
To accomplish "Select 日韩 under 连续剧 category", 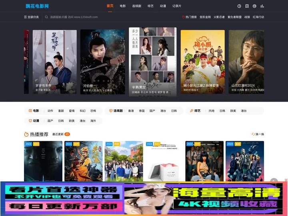I will pyautogui.click(x=174, y=111).
